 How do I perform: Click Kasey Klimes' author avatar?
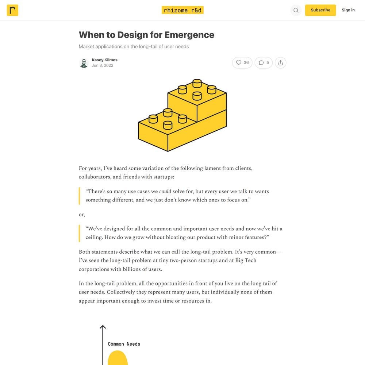[84, 63]
